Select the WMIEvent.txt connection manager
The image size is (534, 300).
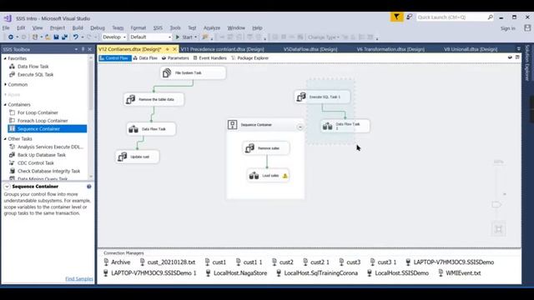point(460,273)
